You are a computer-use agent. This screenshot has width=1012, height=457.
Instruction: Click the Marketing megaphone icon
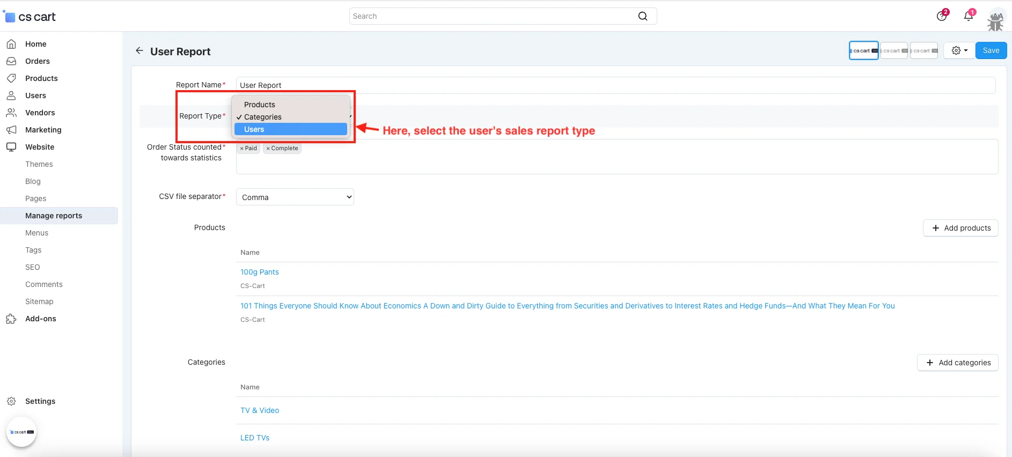(11, 130)
